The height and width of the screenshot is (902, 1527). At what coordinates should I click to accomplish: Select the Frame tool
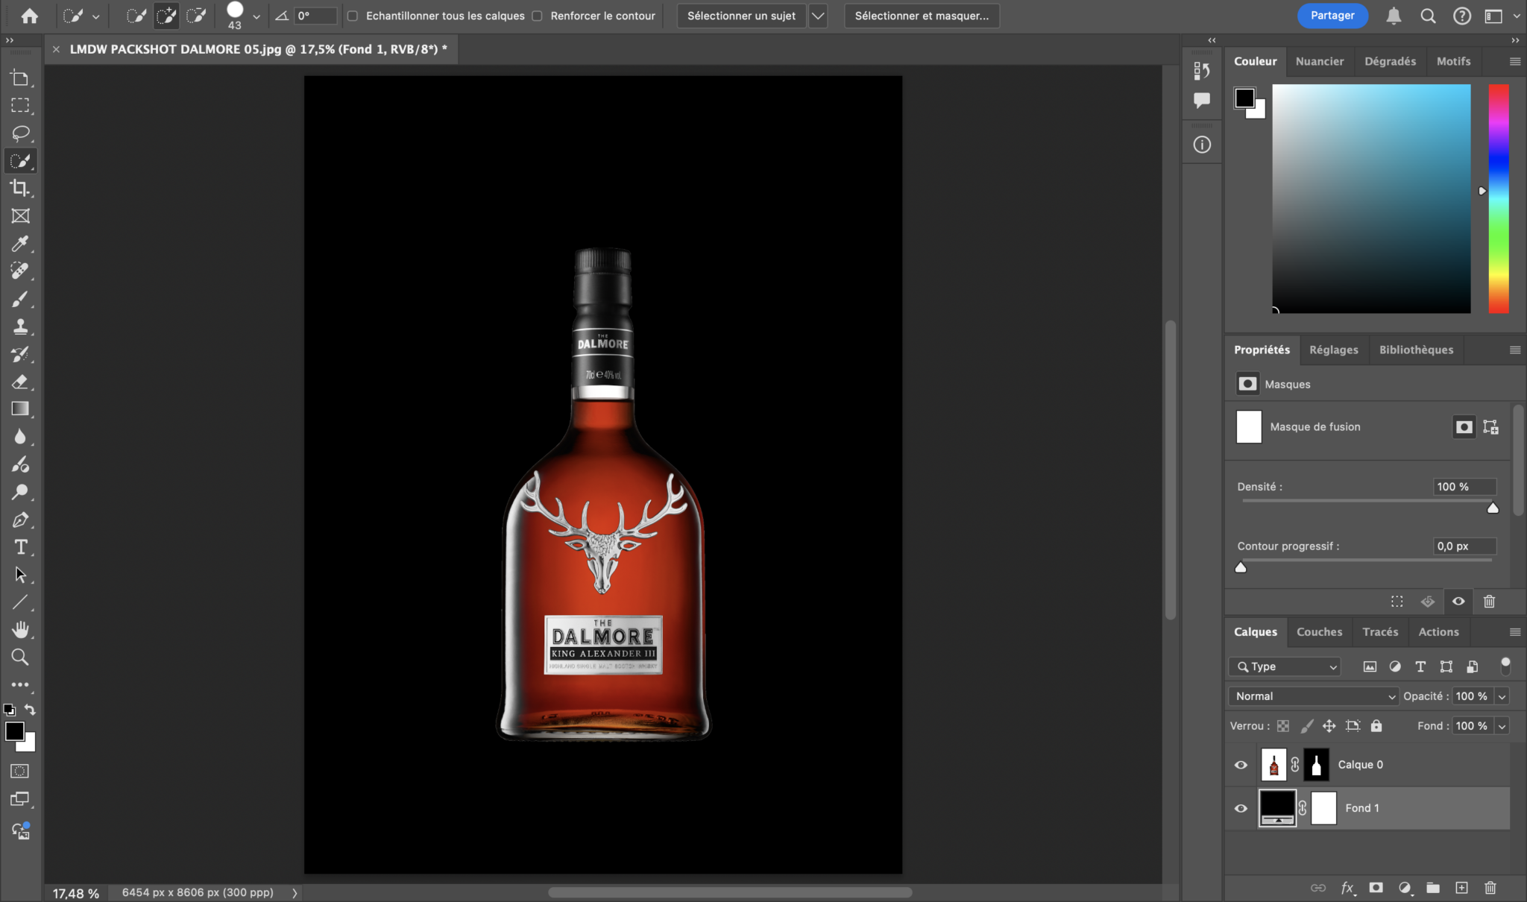20,216
